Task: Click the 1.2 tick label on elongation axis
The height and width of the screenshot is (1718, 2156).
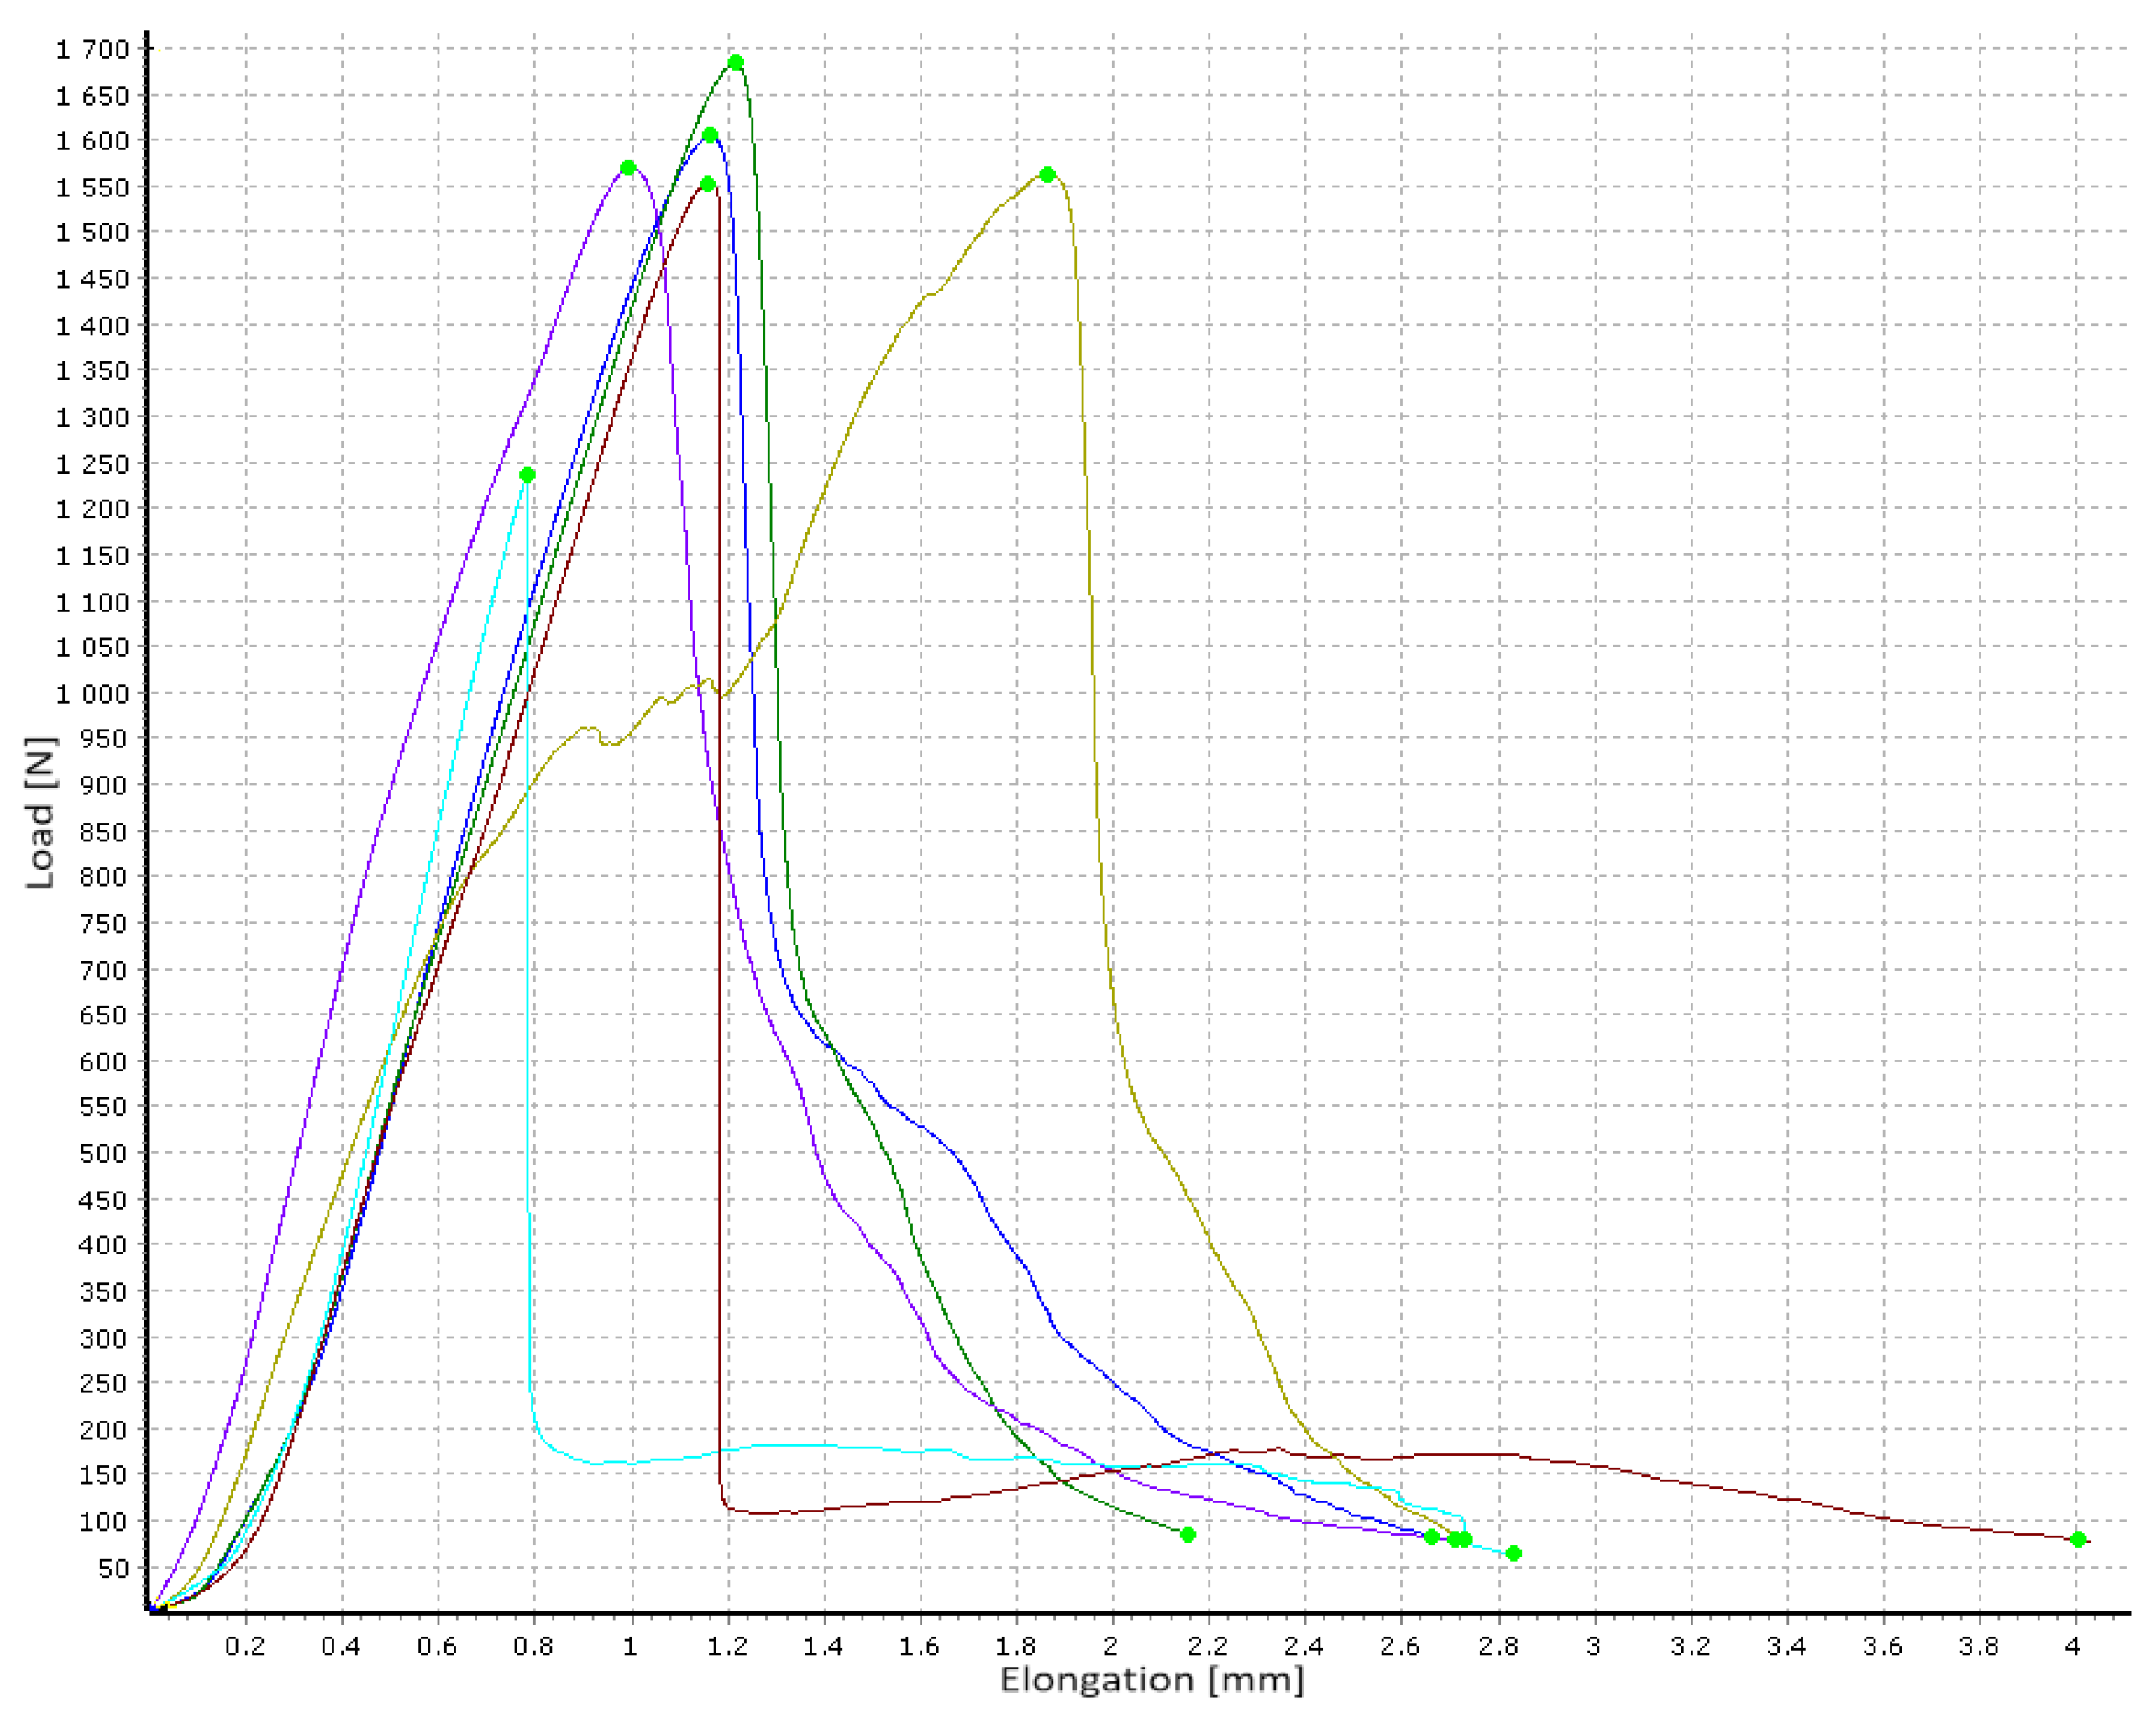Action: pos(727,1646)
